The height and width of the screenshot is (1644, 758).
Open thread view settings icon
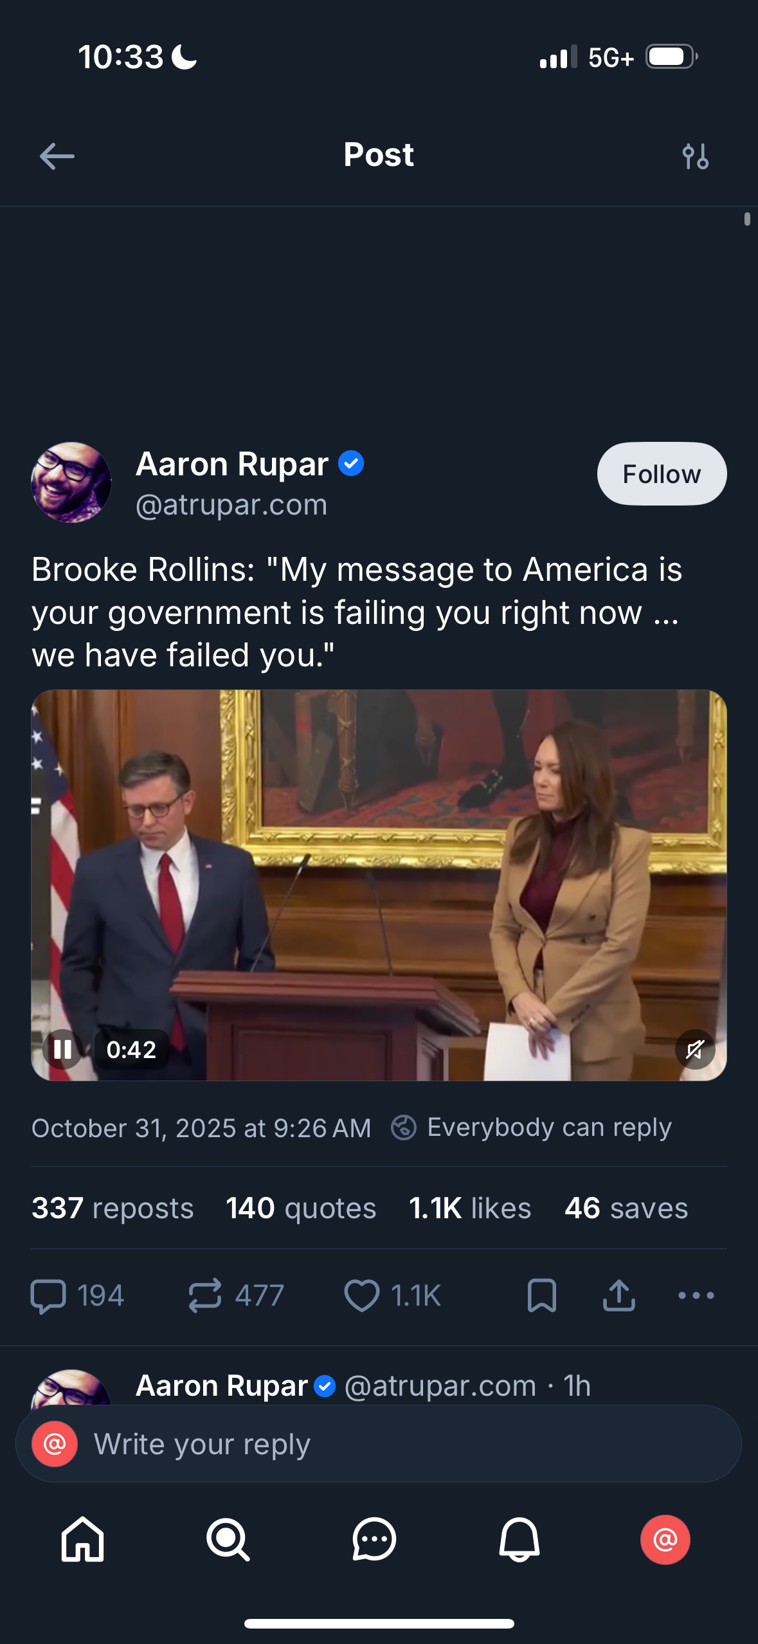point(695,156)
